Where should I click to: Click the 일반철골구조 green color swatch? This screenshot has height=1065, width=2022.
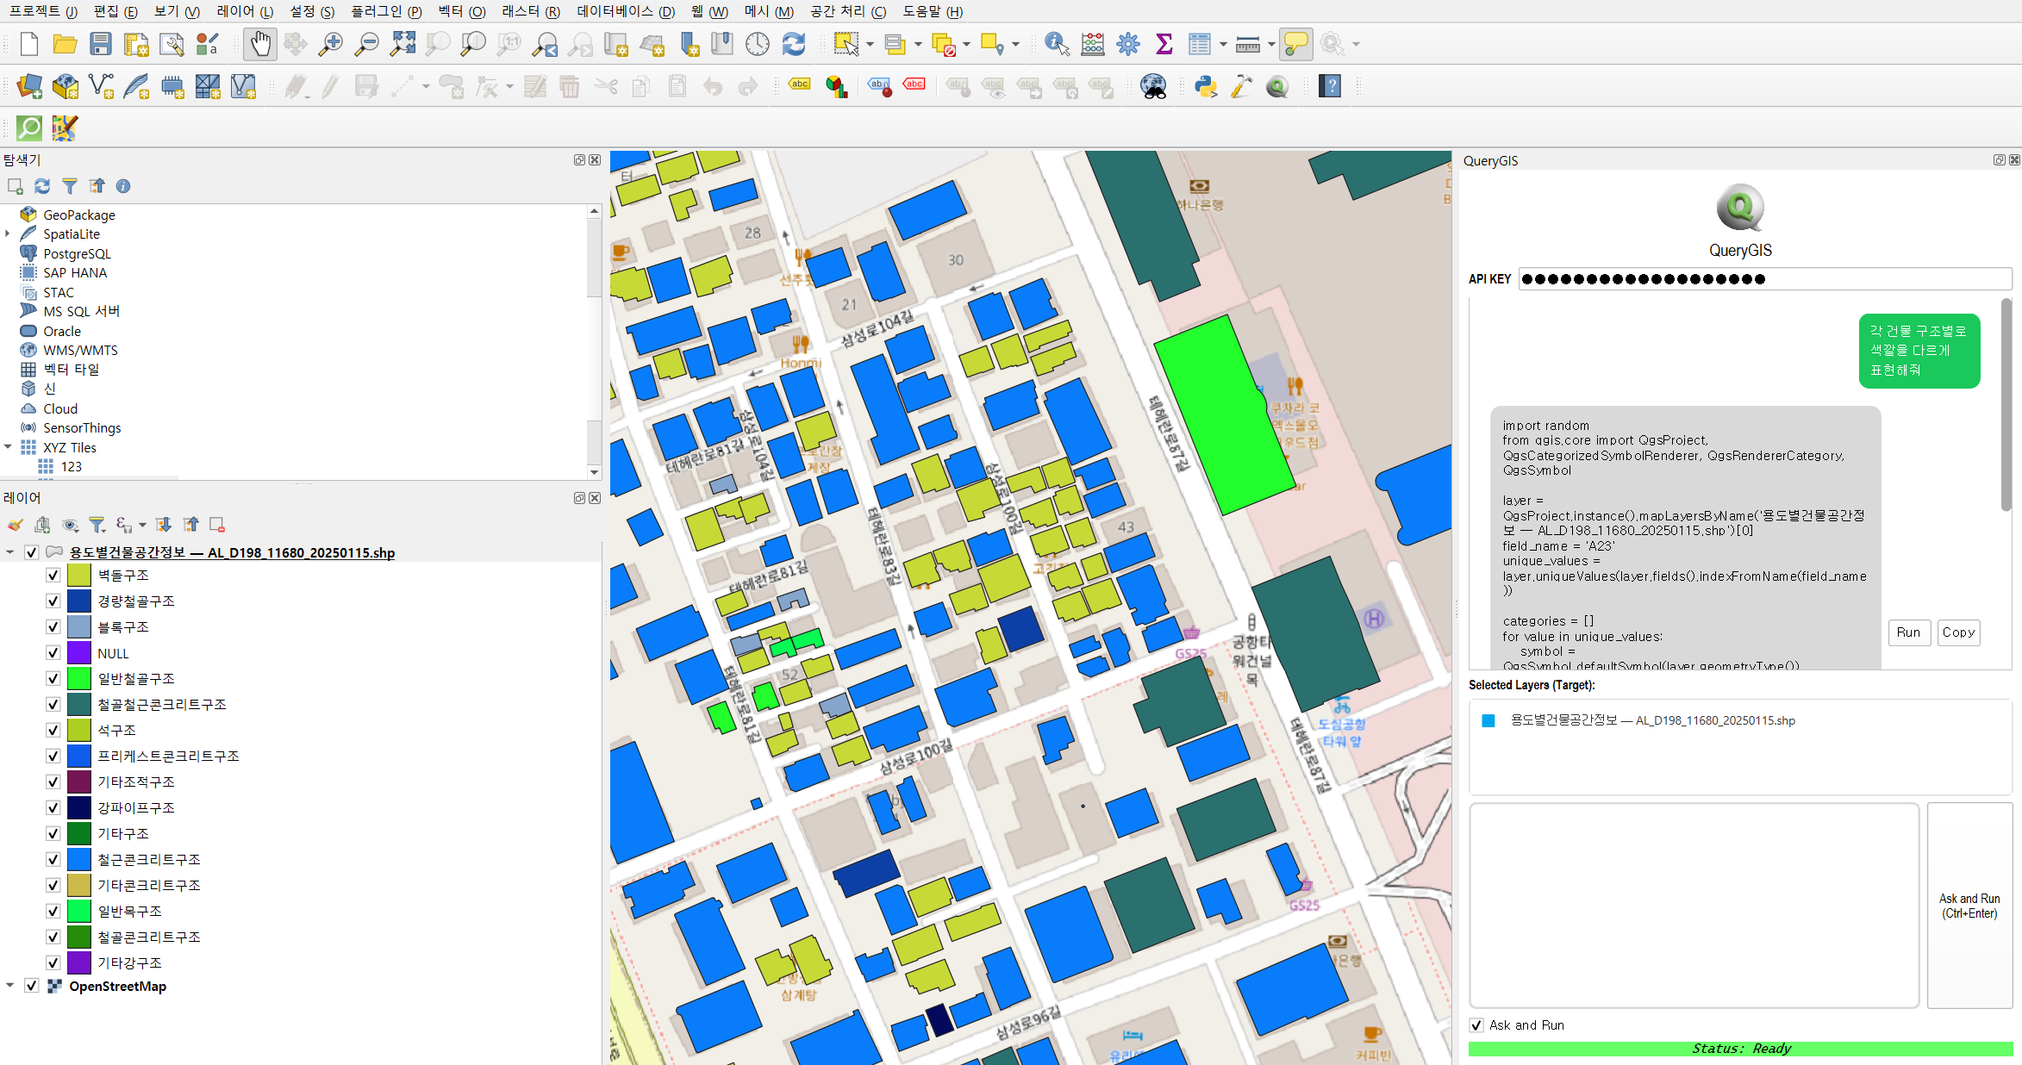[78, 678]
